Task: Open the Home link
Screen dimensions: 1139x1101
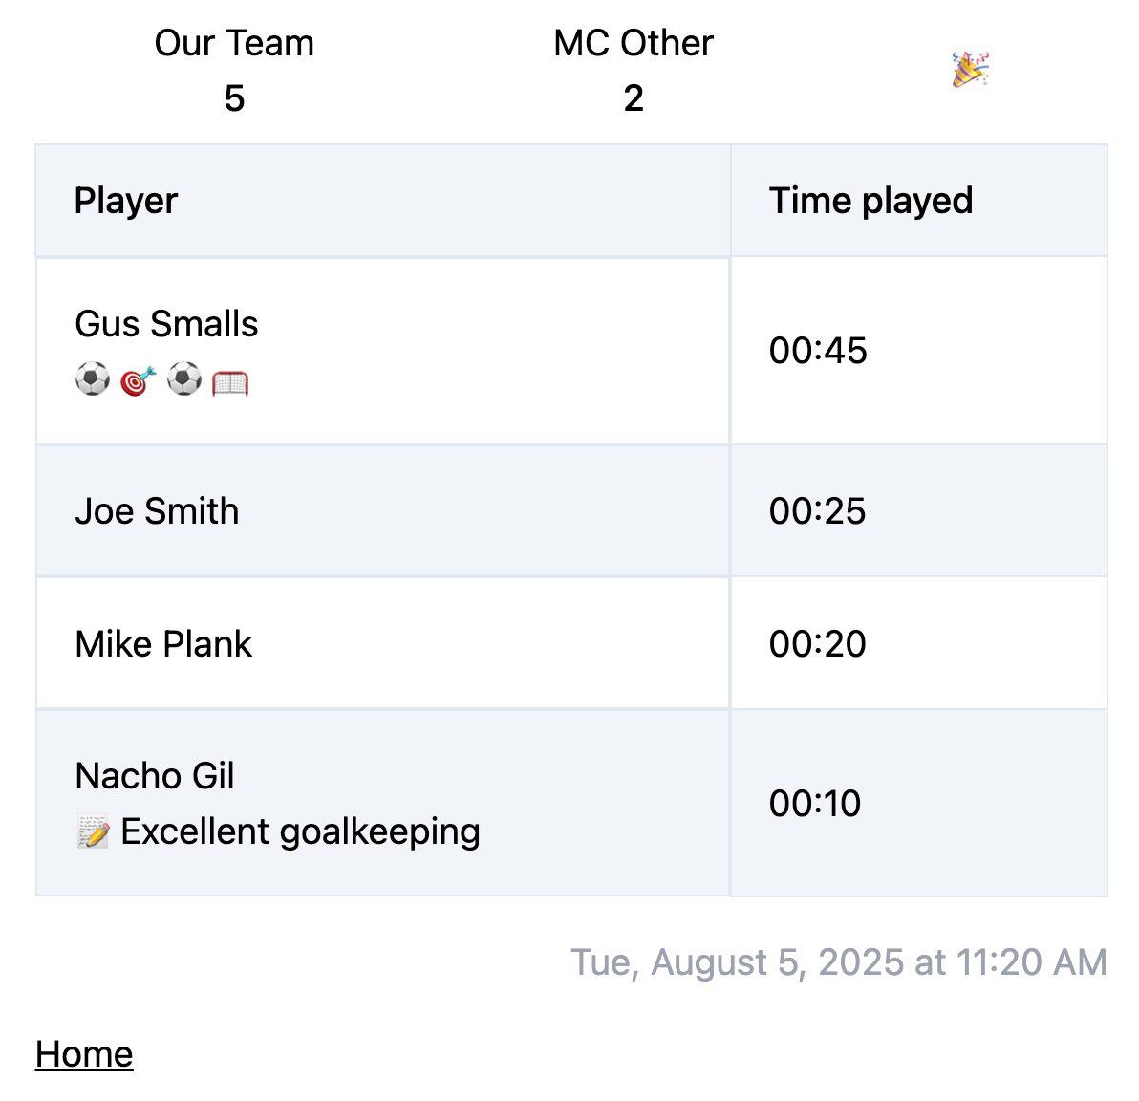Action: click(x=84, y=1054)
